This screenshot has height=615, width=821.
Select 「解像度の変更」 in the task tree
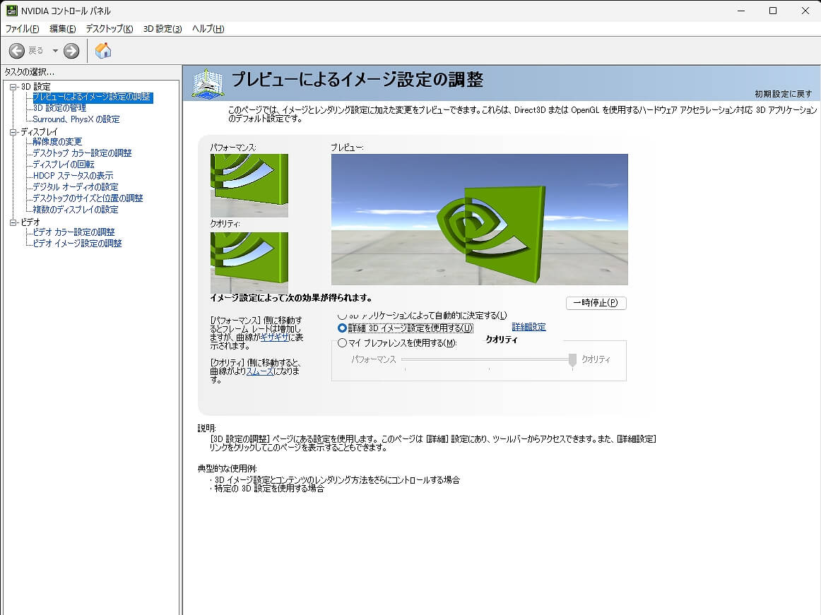[57, 141]
